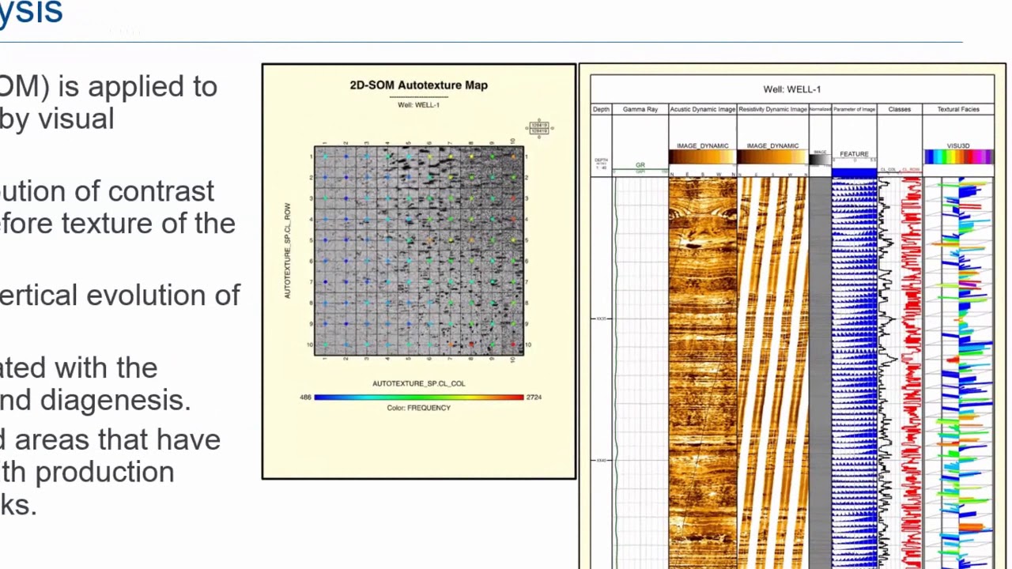Click the 486 minimum frequency value
Image resolution: width=1012 pixels, height=569 pixels.
point(305,398)
